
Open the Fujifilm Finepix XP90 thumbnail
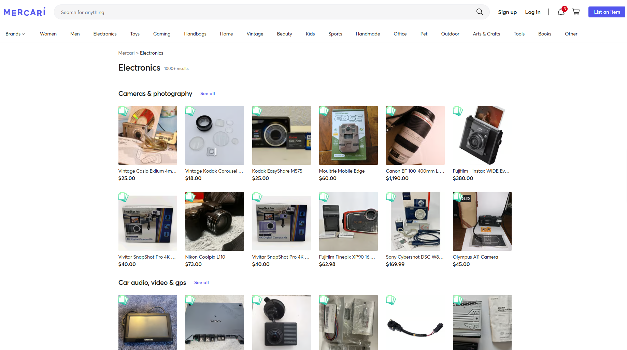(x=348, y=221)
